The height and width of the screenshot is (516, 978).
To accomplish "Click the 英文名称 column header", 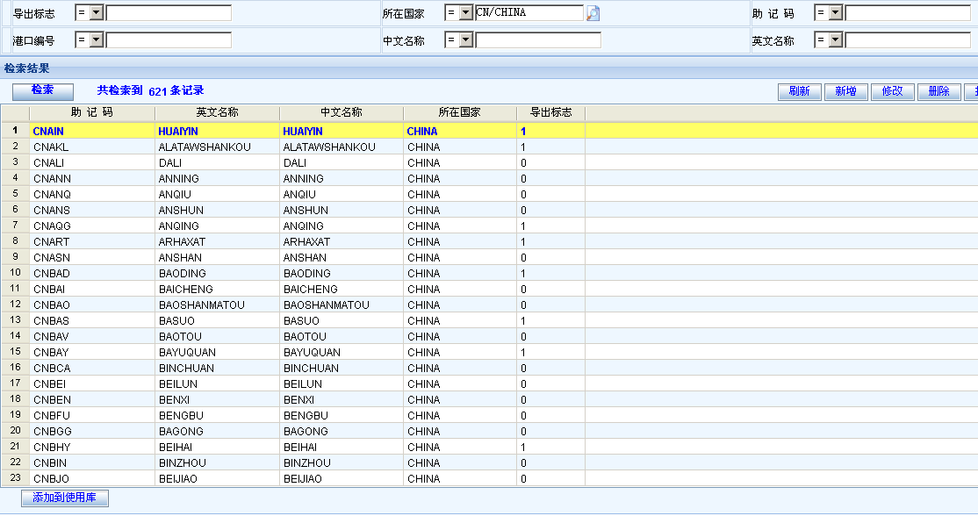I will coord(217,113).
